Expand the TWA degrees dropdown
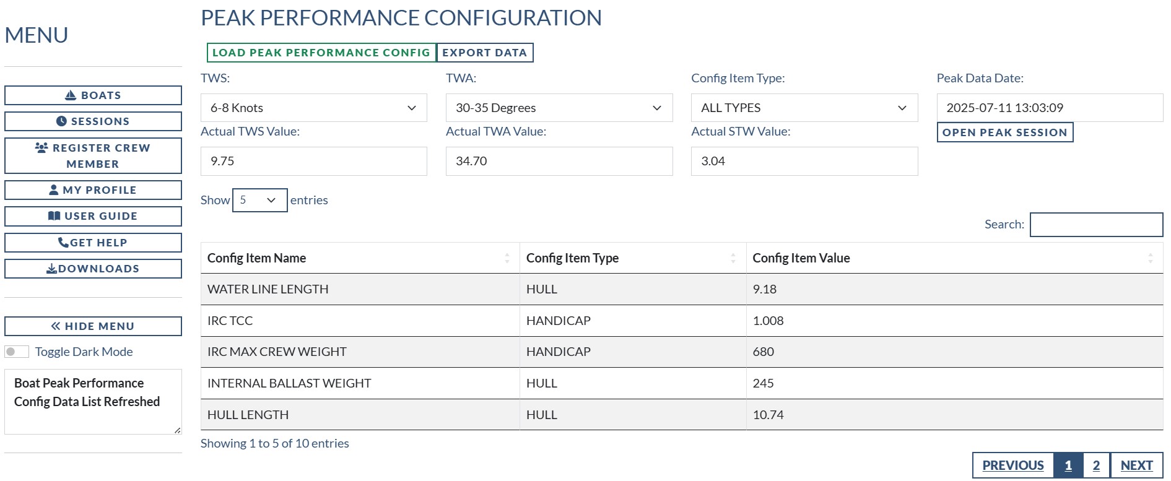This screenshot has width=1171, height=481. 559,108
